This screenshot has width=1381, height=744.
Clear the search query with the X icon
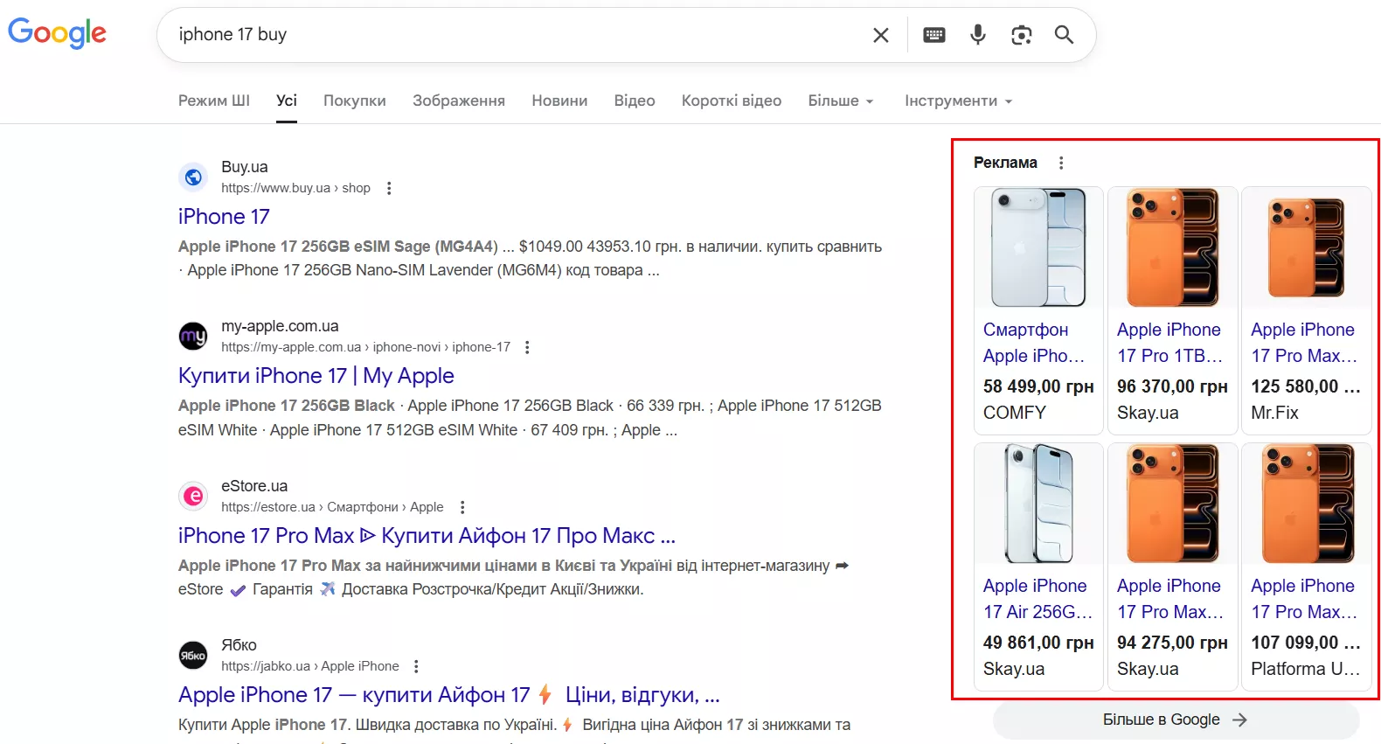881,35
